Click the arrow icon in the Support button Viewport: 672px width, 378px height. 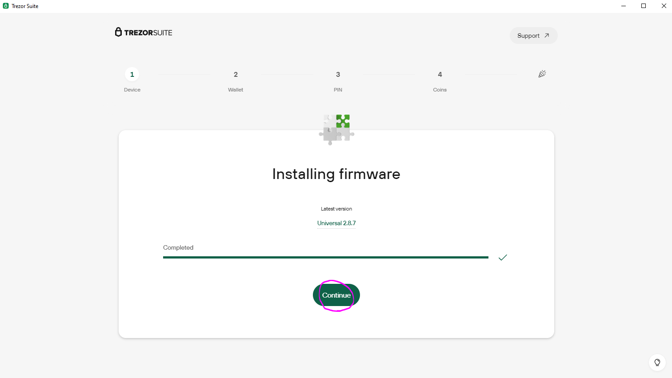click(x=547, y=36)
